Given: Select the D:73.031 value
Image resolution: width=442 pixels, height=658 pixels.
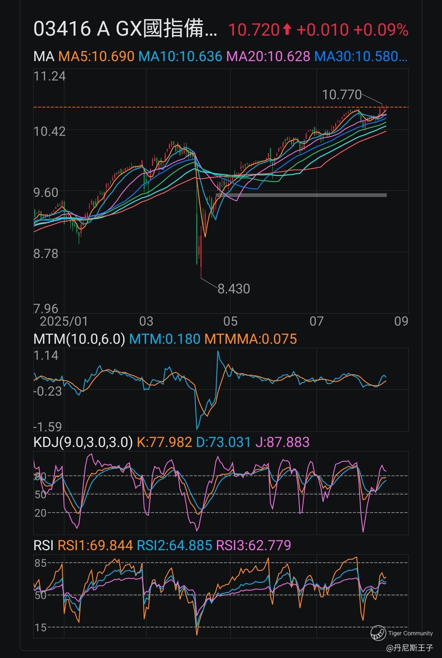Looking at the screenshot, I should 223,442.
